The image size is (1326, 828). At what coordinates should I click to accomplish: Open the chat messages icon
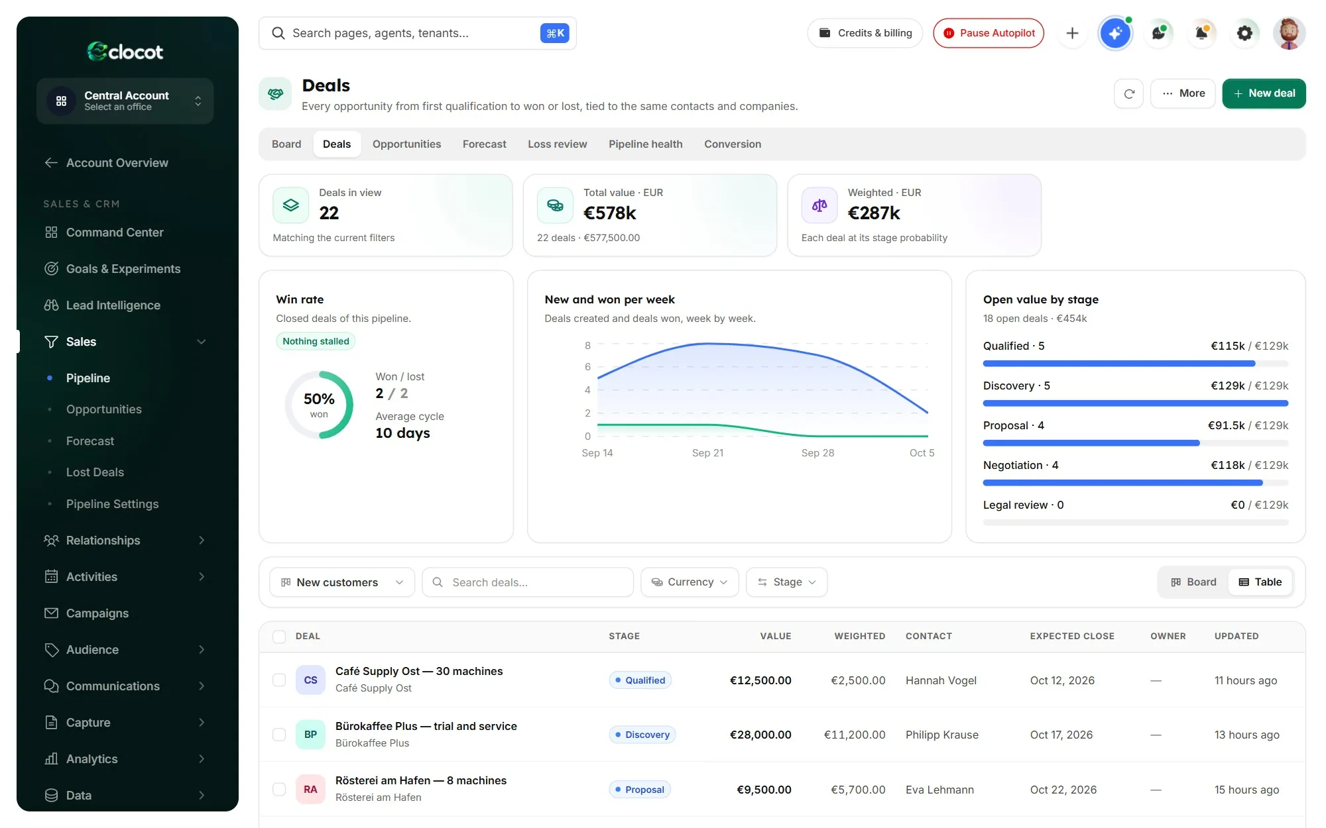1158,33
